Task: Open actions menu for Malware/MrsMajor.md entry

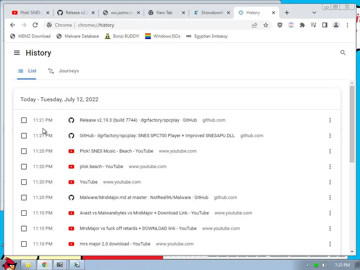Action: [330, 198]
